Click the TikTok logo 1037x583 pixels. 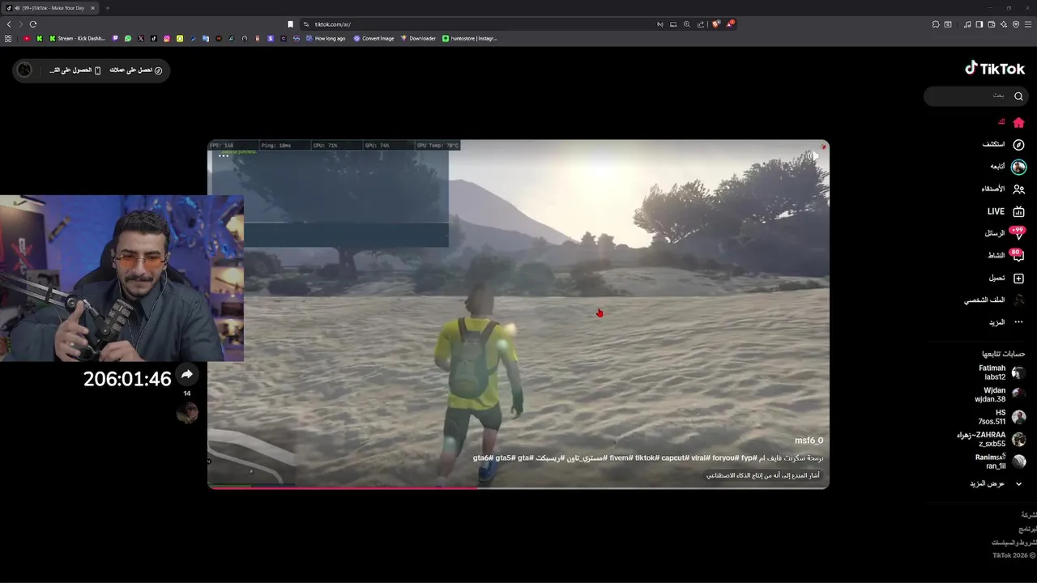(x=995, y=69)
